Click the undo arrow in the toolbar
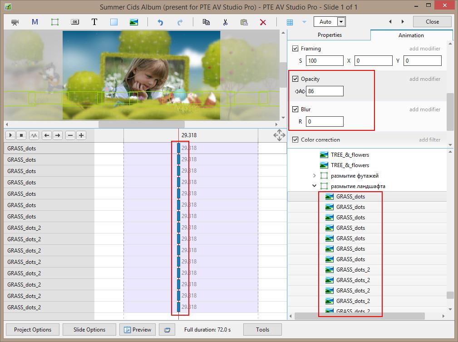 point(160,22)
